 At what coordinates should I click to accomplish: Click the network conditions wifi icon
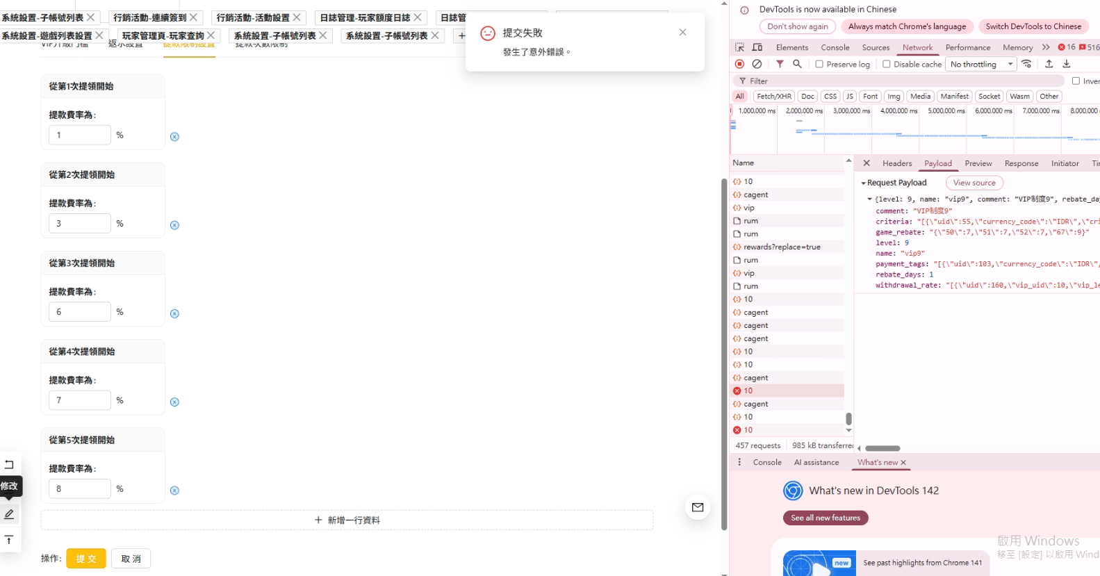[x=1026, y=64]
